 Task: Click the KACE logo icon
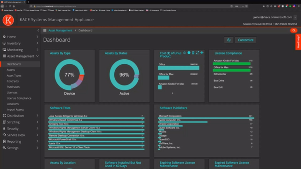8,20
